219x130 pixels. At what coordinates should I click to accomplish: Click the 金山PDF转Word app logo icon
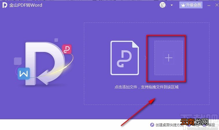(5, 5)
